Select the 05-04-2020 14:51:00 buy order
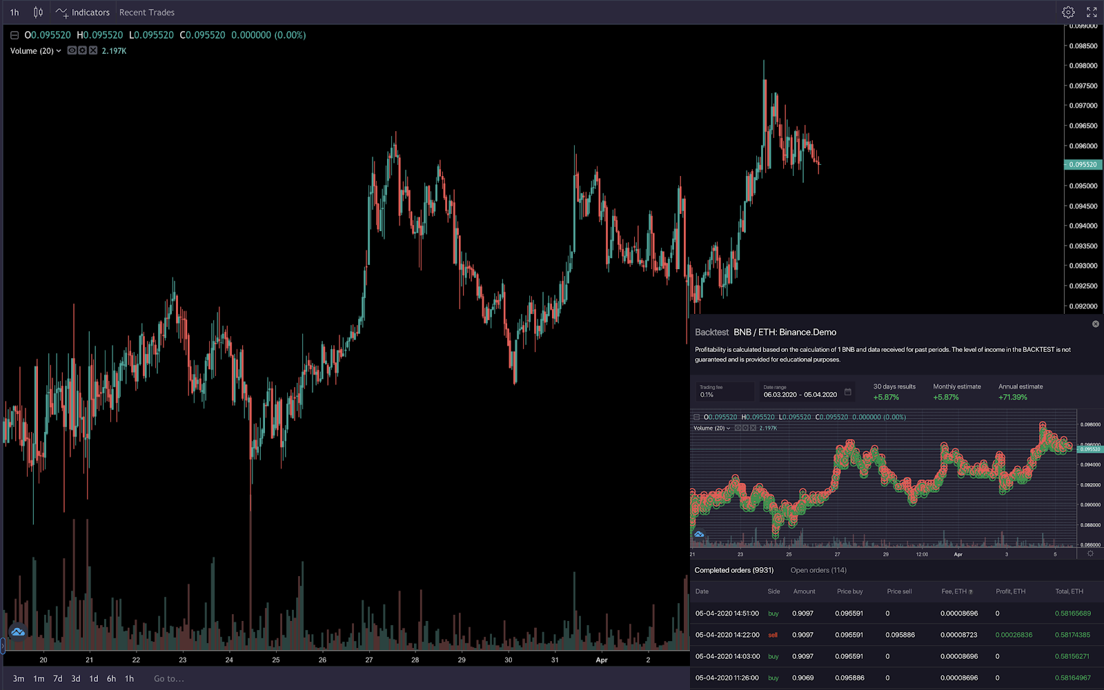This screenshot has height=690, width=1104. coord(897,613)
